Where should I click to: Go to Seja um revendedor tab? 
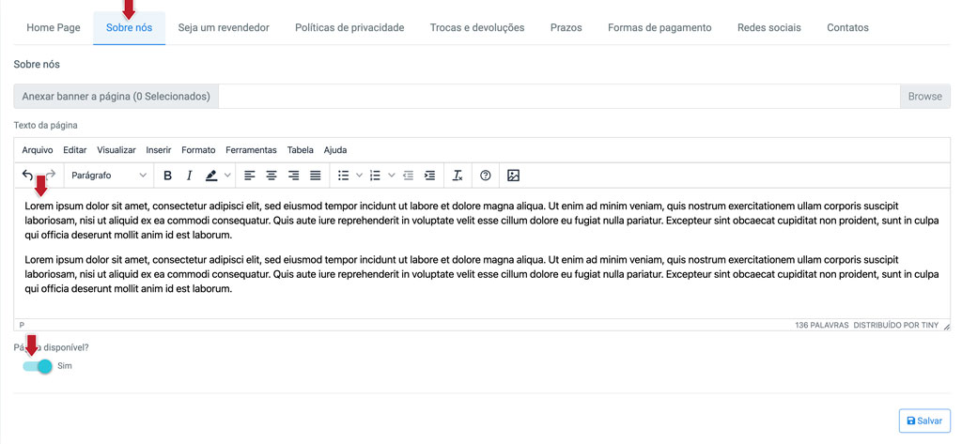224,27
